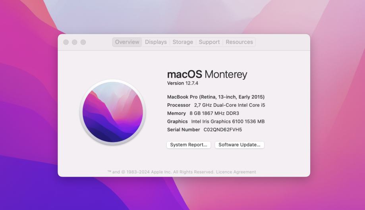365x210 pixels.
Task: Open the Licence Agreement link
Action: (x=236, y=172)
